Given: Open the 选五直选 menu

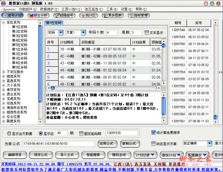Looking at the screenshot, I should pyautogui.click(x=94, y=9).
